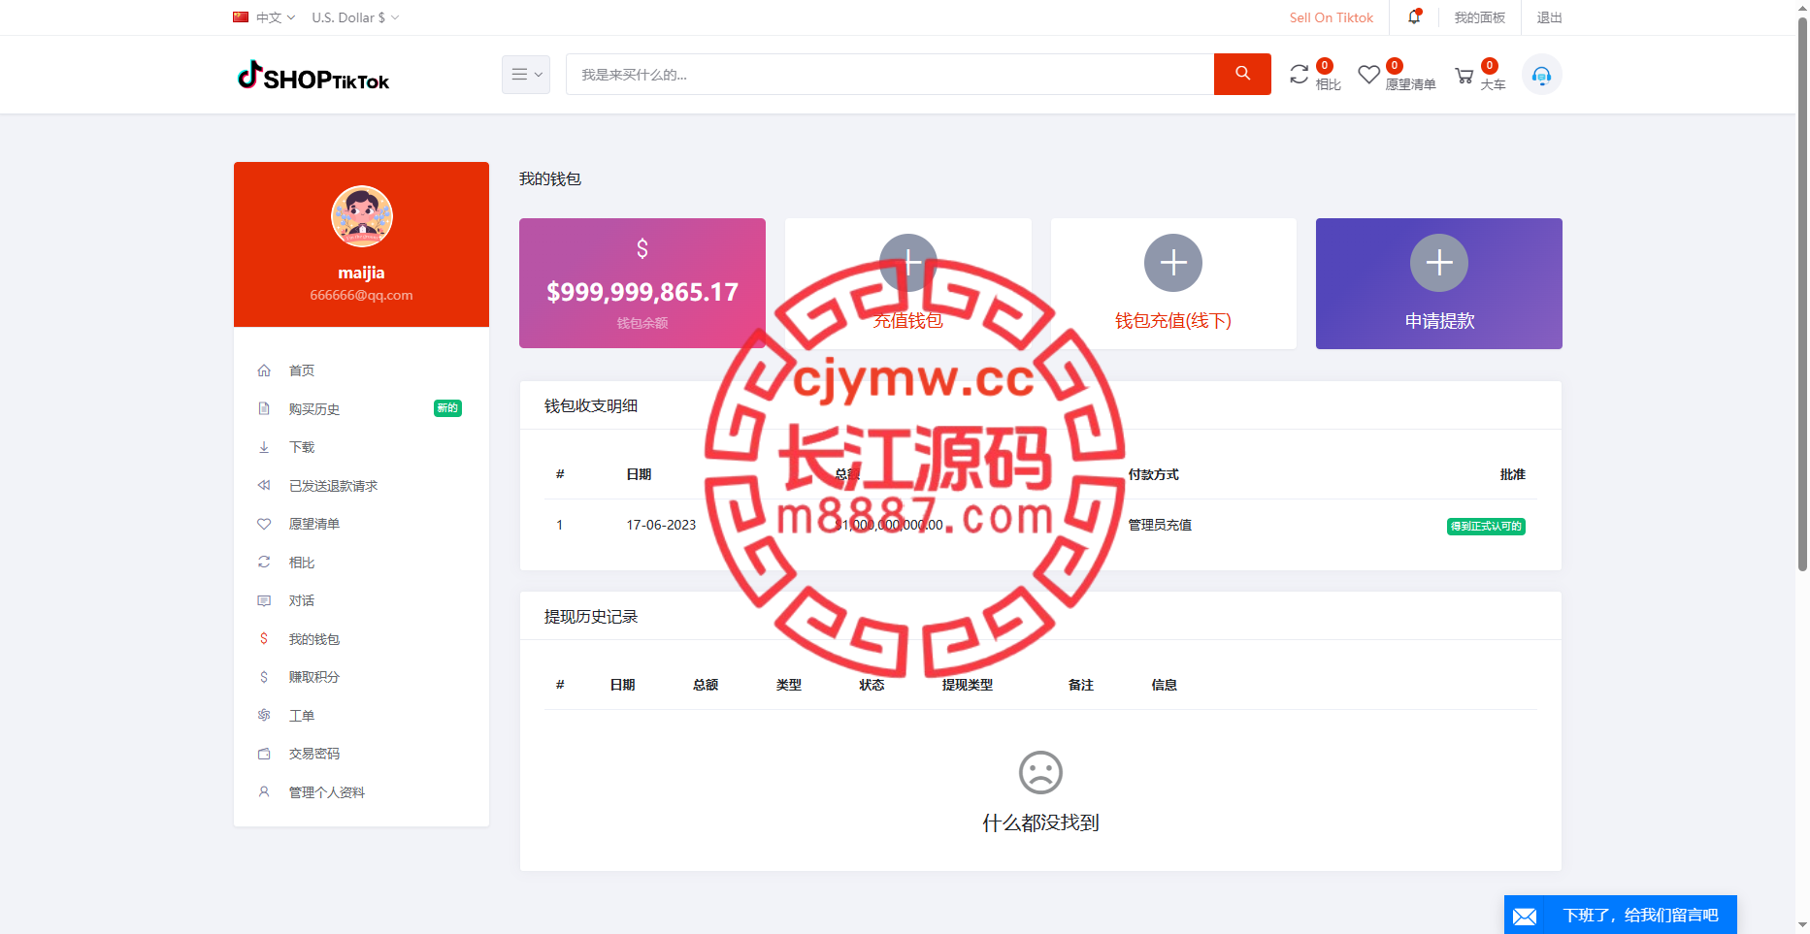Open 已发送退款请求 in the sidebar menu
This screenshot has height=934, width=1810.
[x=333, y=486]
